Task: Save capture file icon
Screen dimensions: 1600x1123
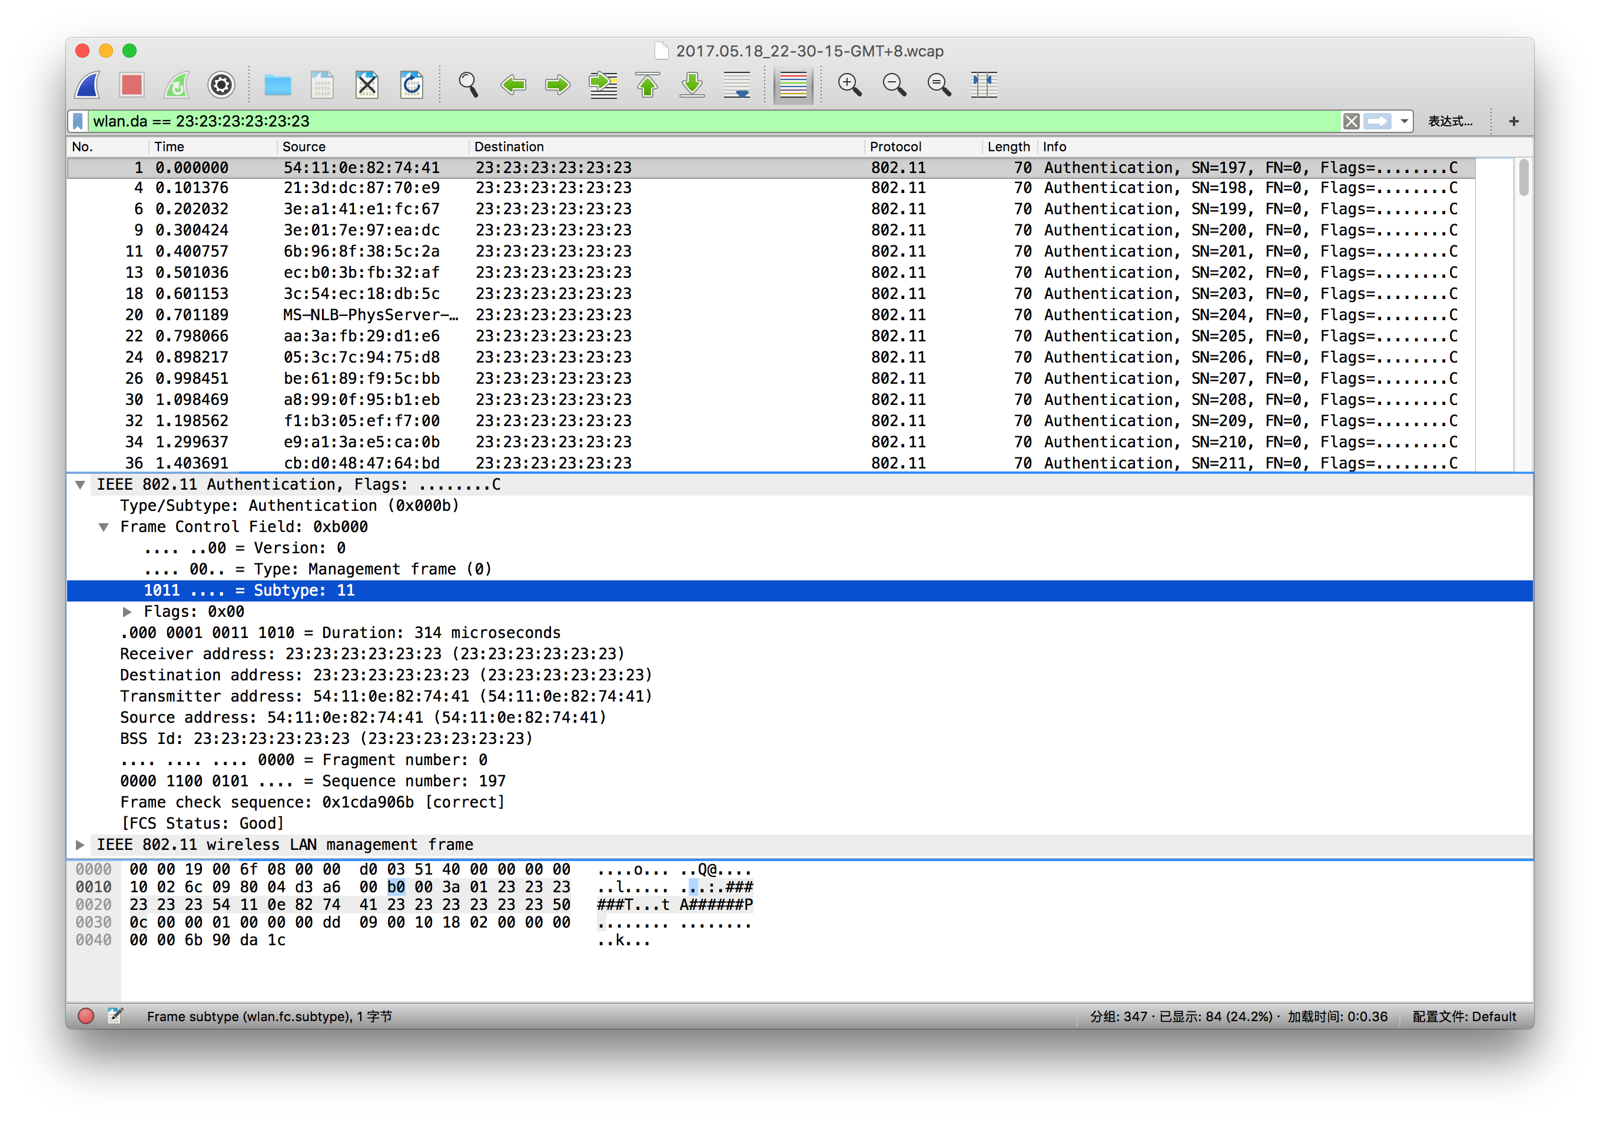Action: click(322, 85)
